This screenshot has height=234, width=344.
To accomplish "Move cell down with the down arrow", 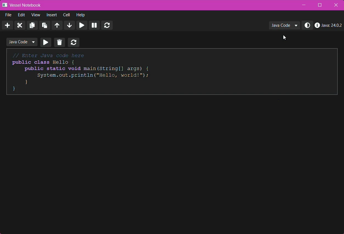I will click(x=69, y=25).
